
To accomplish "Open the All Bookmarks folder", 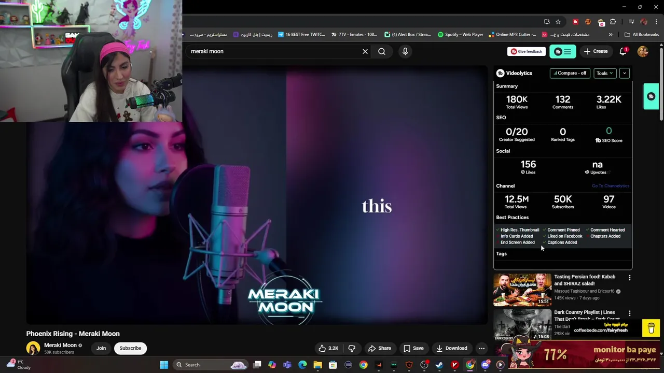I will 642,35.
